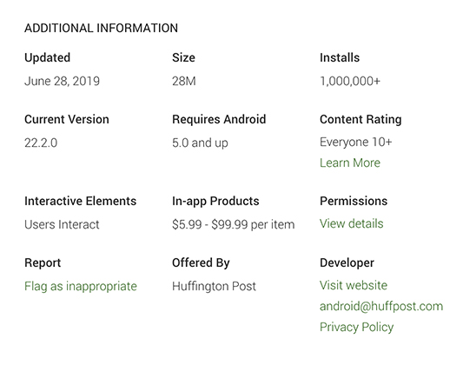Click the $5.99 - $99.99 per item price
This screenshot has width=463, height=372.
(x=234, y=224)
